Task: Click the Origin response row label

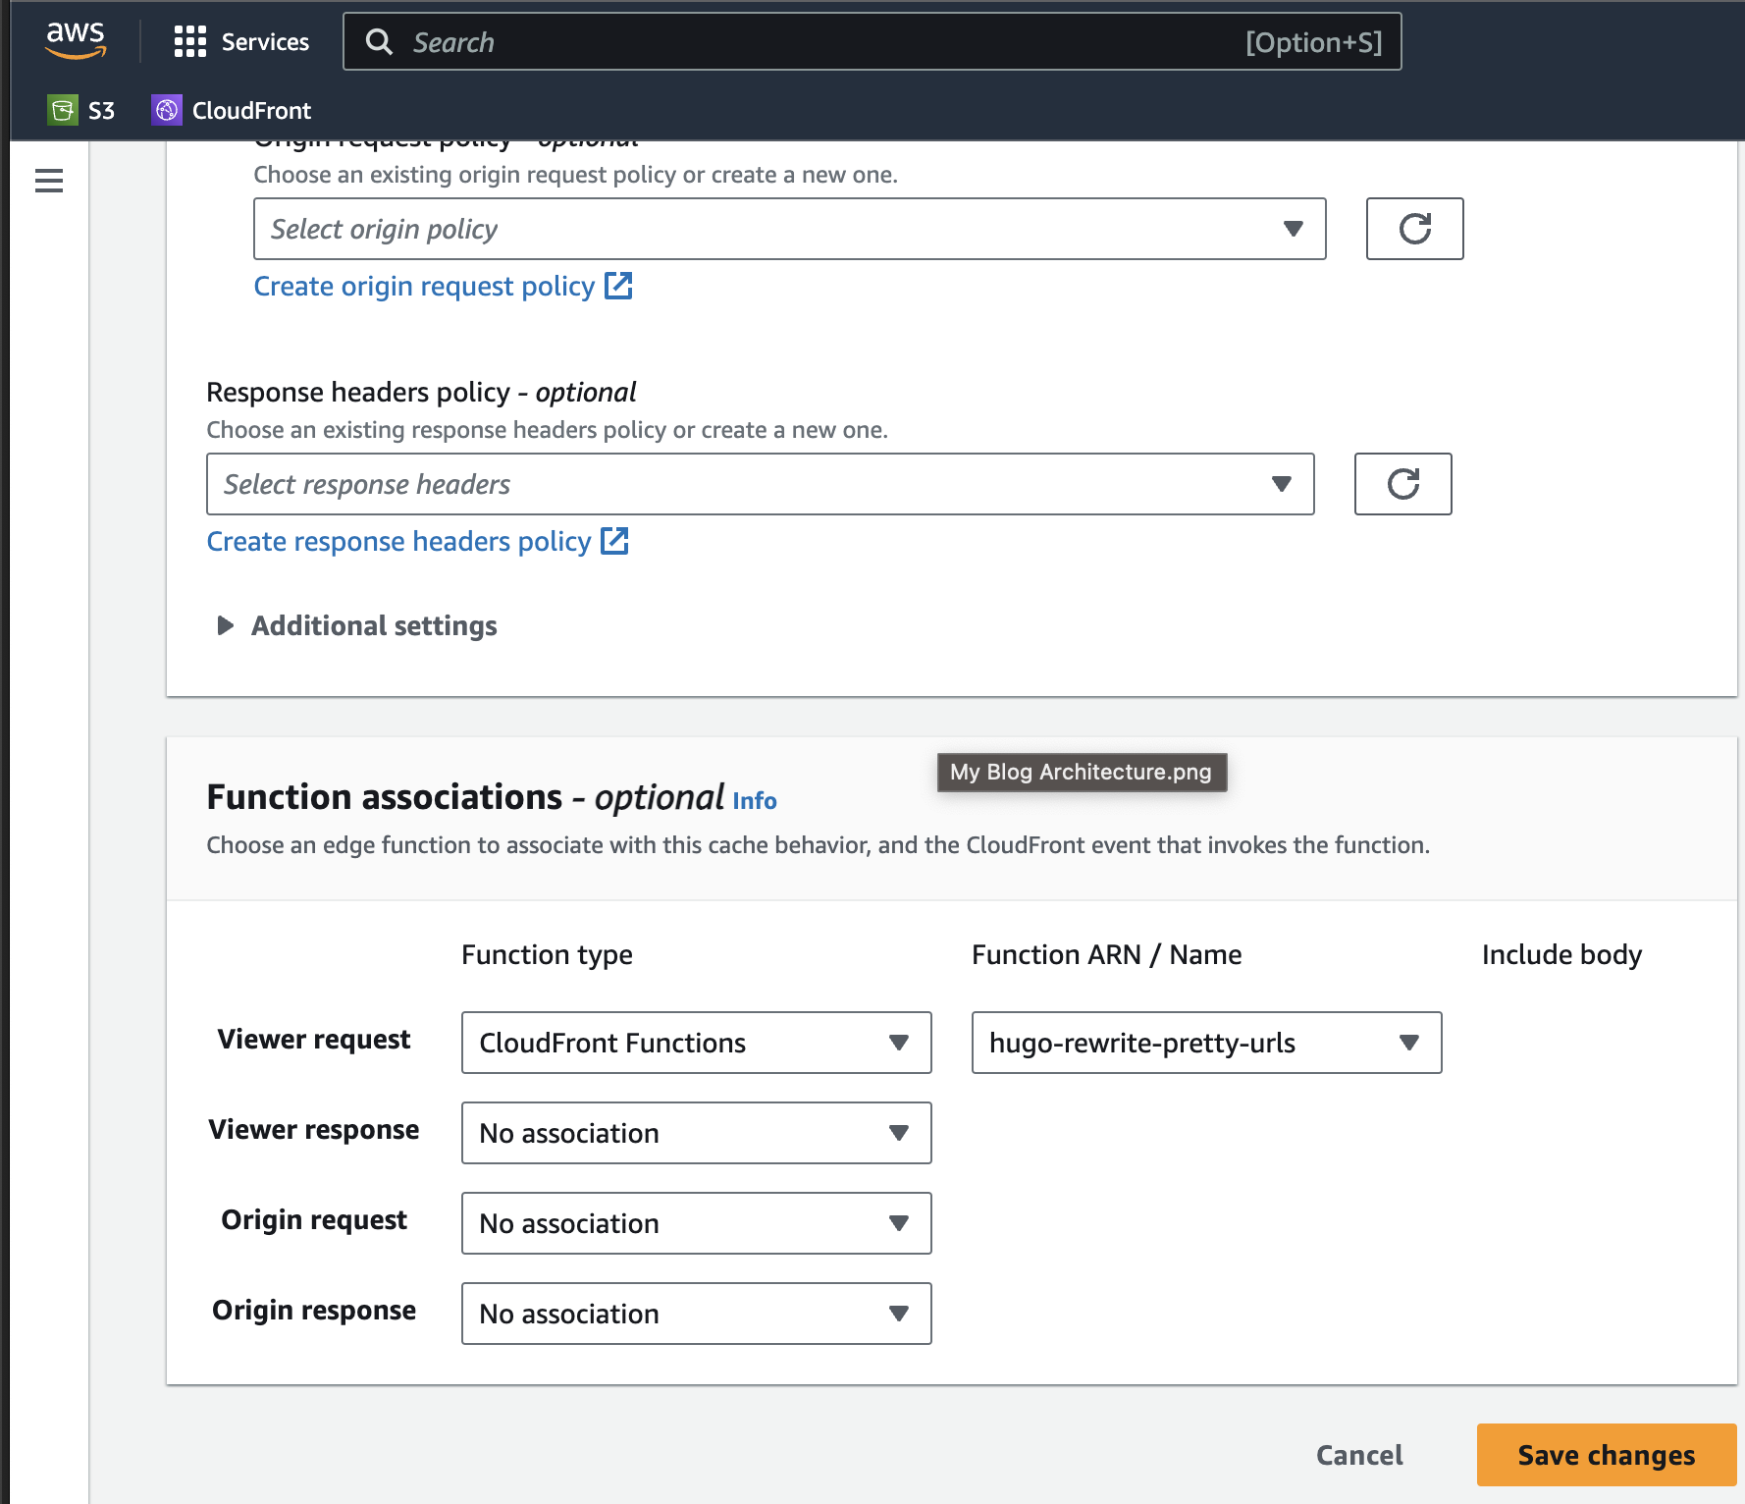Action: tap(314, 1311)
